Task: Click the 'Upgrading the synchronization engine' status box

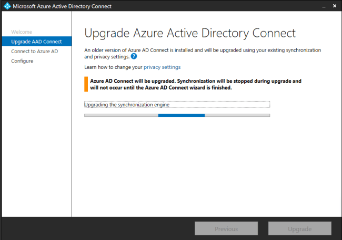Action: tap(177, 105)
